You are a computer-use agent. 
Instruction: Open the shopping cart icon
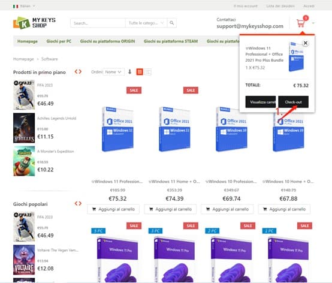(x=301, y=23)
